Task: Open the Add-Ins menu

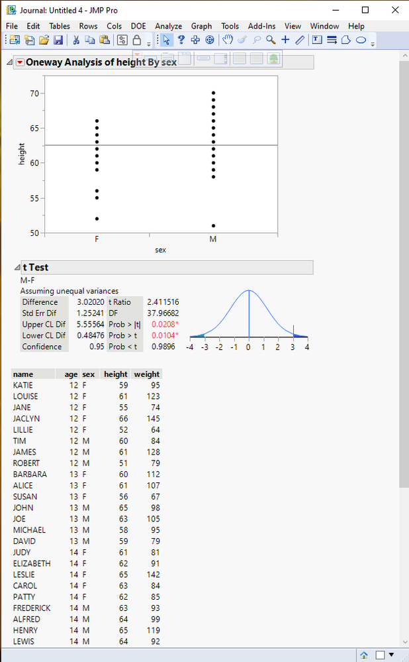Action: tap(261, 27)
